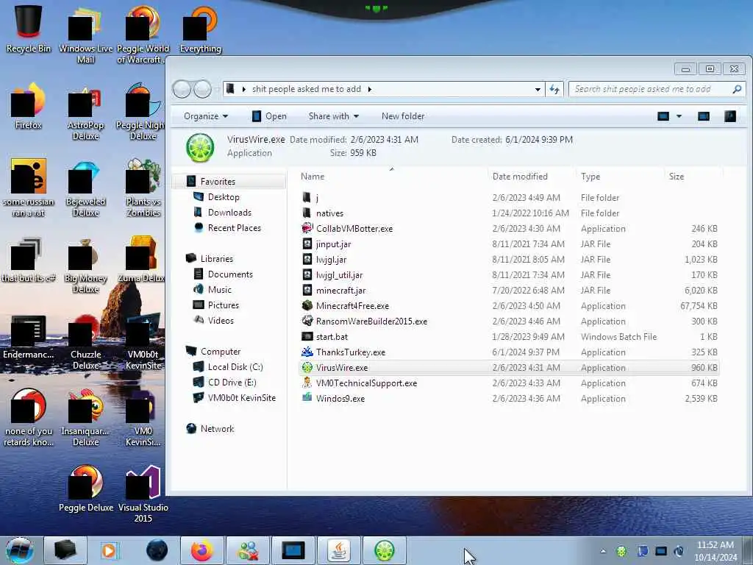Click the ThanksTurkey.exe file icon
The width and height of the screenshot is (753, 565).
tap(307, 352)
